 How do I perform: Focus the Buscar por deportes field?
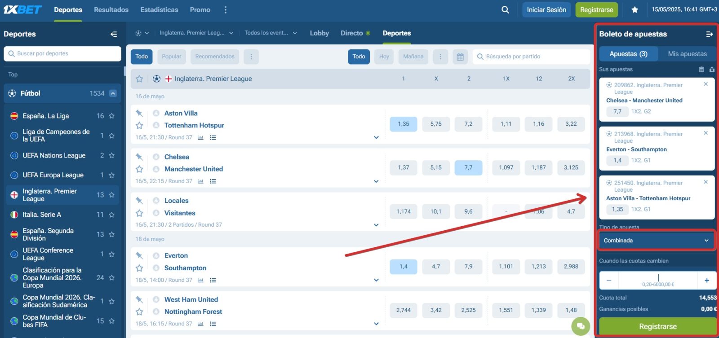point(62,53)
